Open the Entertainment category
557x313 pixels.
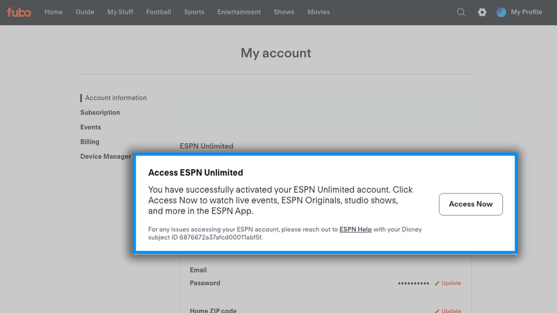239,12
